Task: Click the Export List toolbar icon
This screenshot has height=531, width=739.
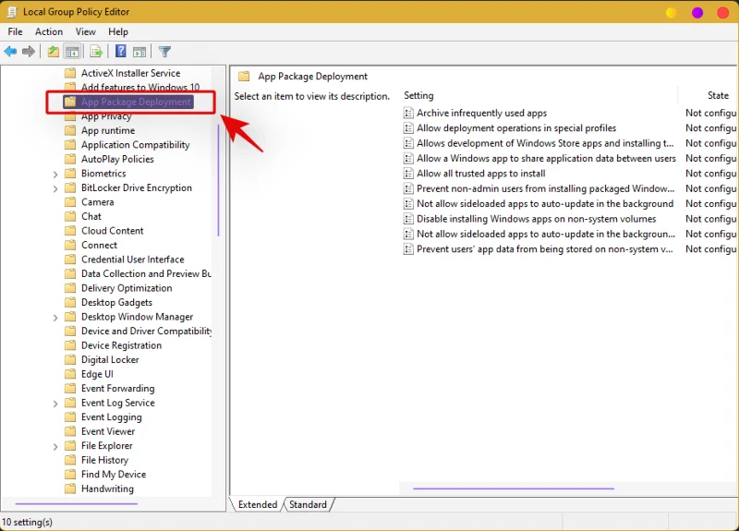Action: 95,52
